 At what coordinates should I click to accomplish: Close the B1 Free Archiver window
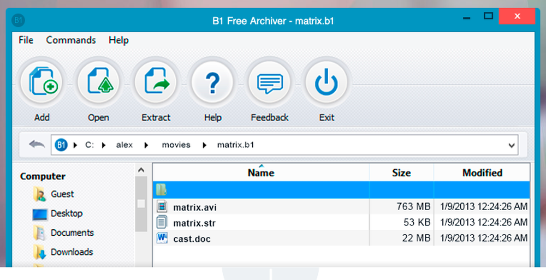[517, 16]
